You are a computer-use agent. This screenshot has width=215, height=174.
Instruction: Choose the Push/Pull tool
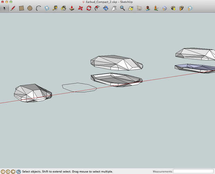[72, 8]
